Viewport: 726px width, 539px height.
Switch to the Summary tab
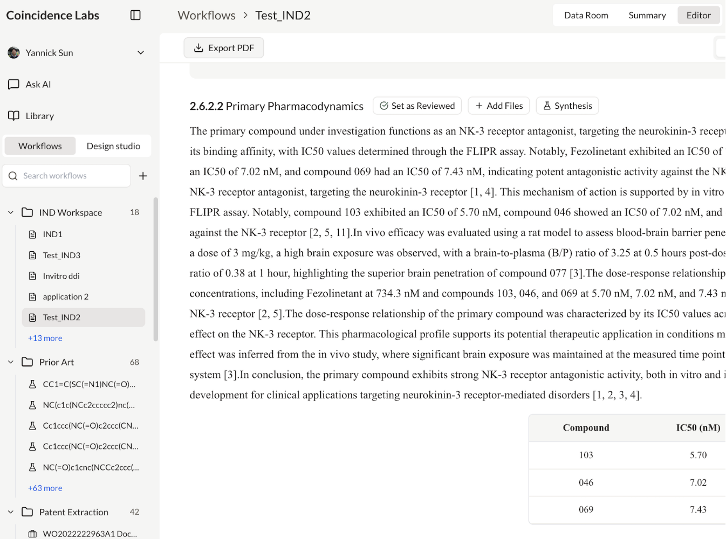tap(647, 15)
